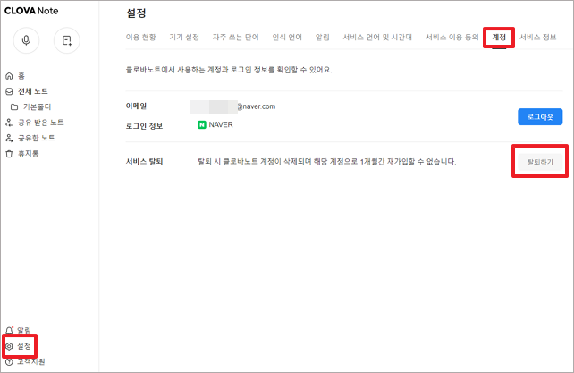This screenshot has width=574, height=373.
Task: Click the microphone record icon
Action: coord(26,41)
